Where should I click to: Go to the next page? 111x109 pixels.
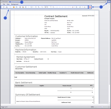62,7
